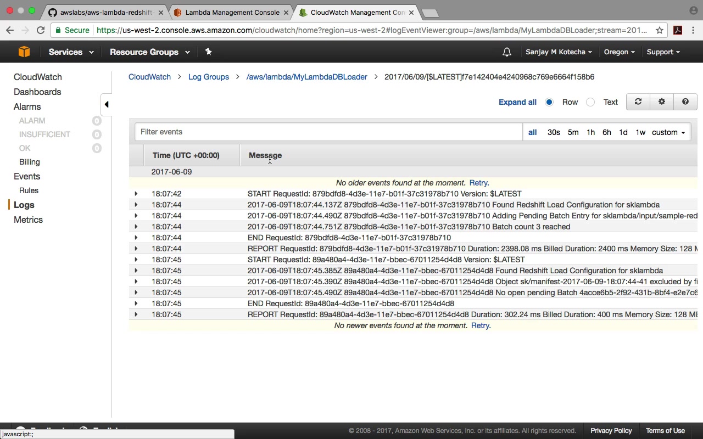Retry loading older events
Viewport: 703px width, 439px height.
479,183
